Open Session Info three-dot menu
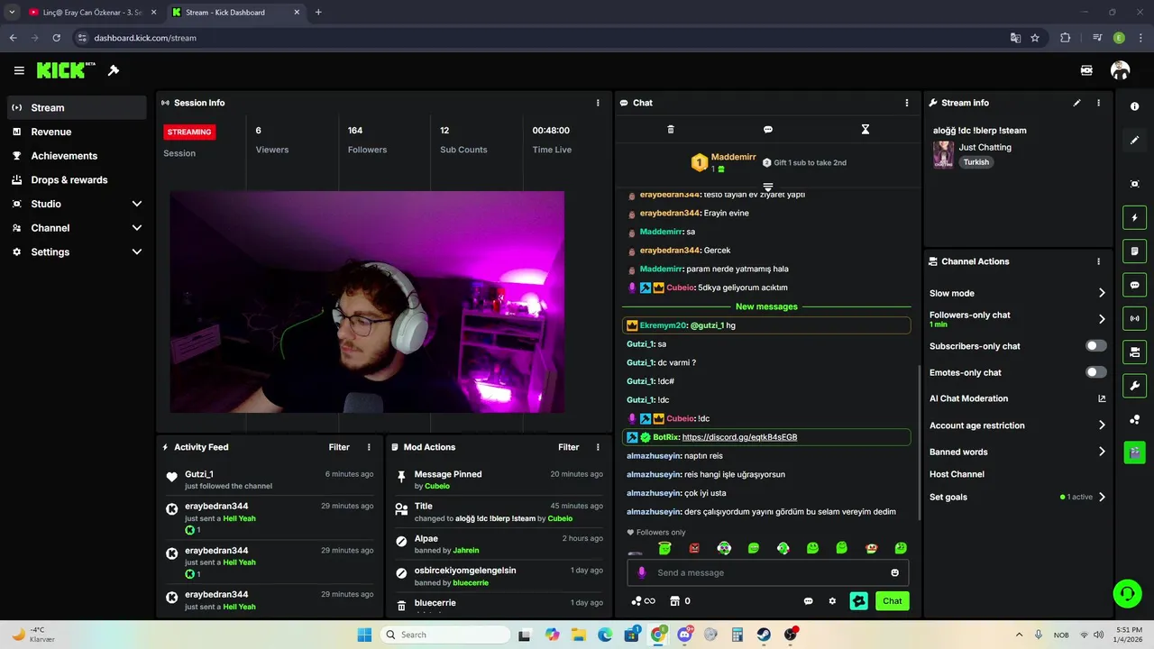The width and height of the screenshot is (1154, 649). pyautogui.click(x=598, y=103)
